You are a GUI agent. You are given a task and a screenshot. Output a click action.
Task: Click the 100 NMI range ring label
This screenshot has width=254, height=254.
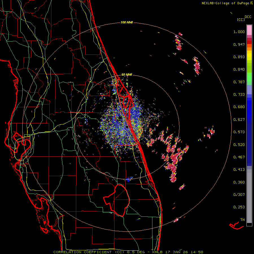[127, 22]
